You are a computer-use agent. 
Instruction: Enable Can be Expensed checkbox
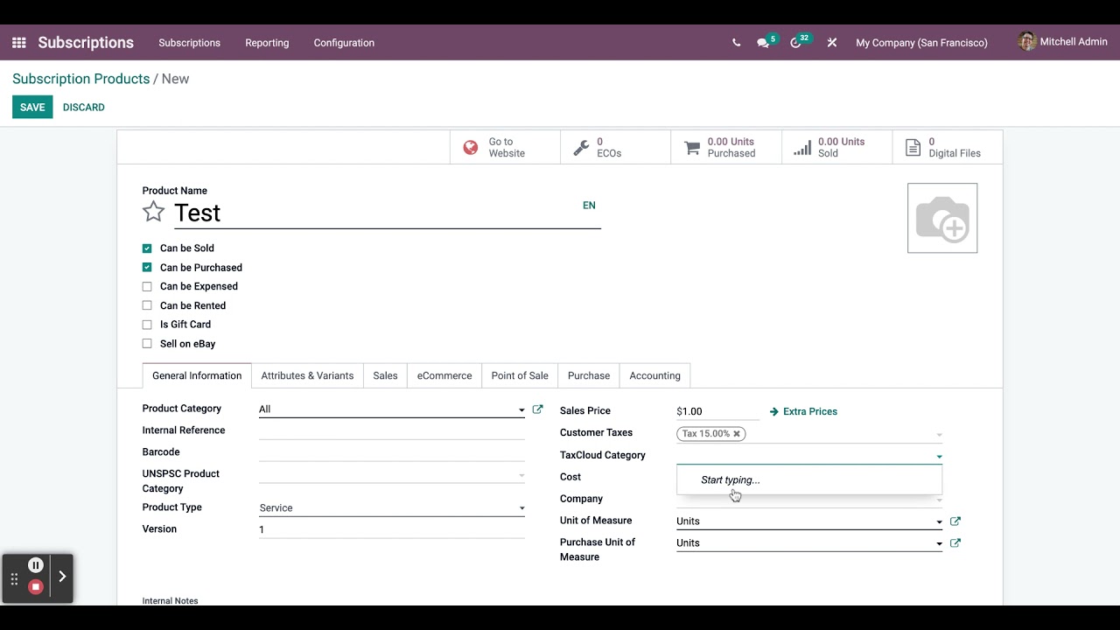pos(147,286)
